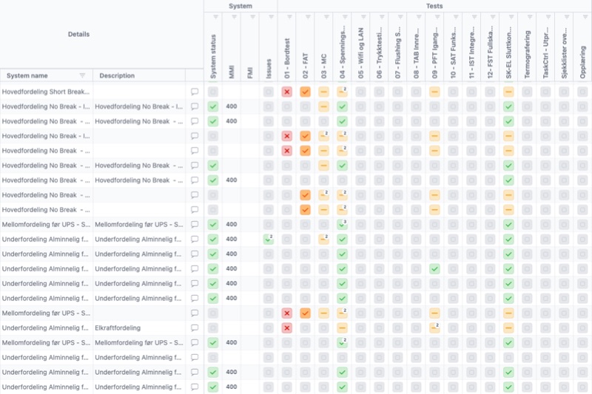
Task: Open filter above 02 - FAT column
Action: pos(308,17)
